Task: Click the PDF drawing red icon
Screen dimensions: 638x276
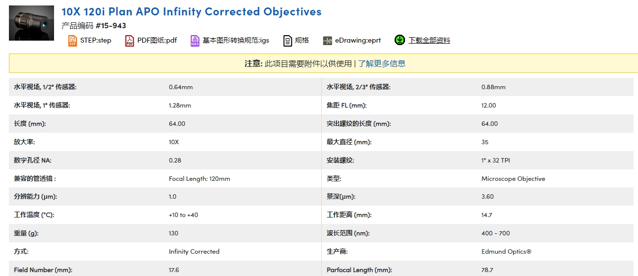Action: point(129,41)
